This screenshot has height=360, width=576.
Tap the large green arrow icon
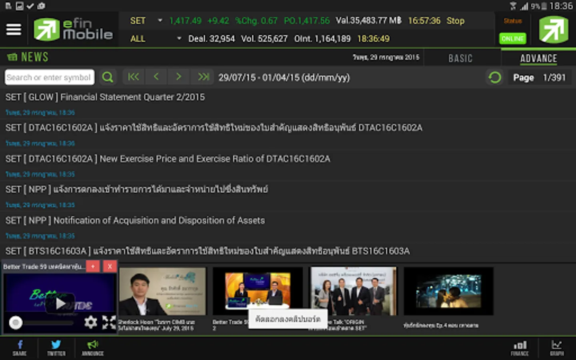[554, 30]
